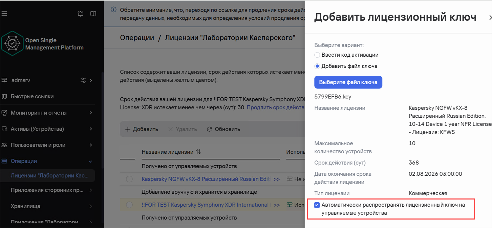Click the X icon of Удалить
The width and height of the screenshot is (492, 228).
coord(170,129)
